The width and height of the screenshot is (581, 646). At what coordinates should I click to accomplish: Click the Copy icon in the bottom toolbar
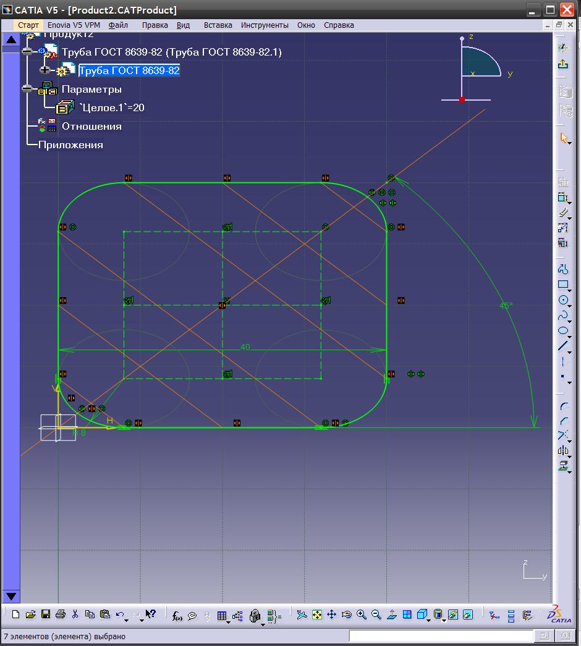(x=90, y=615)
